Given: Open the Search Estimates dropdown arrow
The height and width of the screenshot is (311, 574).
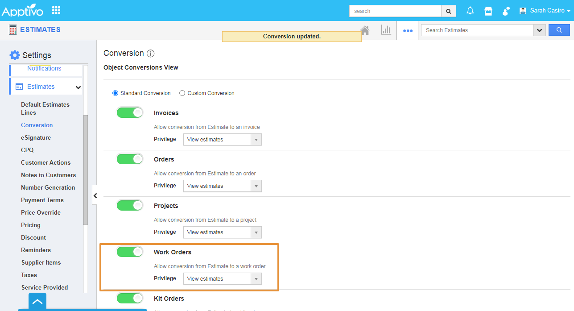Looking at the screenshot, I should coord(540,30).
